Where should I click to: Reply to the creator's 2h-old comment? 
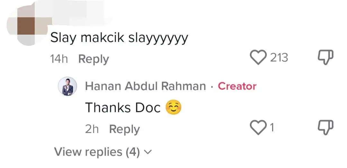124,129
